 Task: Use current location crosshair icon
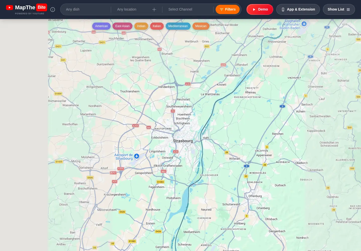point(154,10)
